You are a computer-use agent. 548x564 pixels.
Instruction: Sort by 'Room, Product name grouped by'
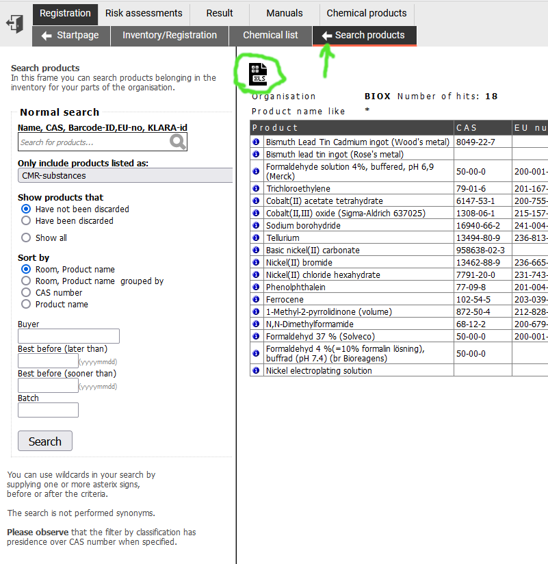tap(26, 281)
